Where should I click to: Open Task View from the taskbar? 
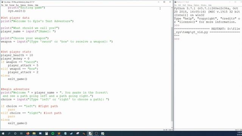[x=21, y=133]
